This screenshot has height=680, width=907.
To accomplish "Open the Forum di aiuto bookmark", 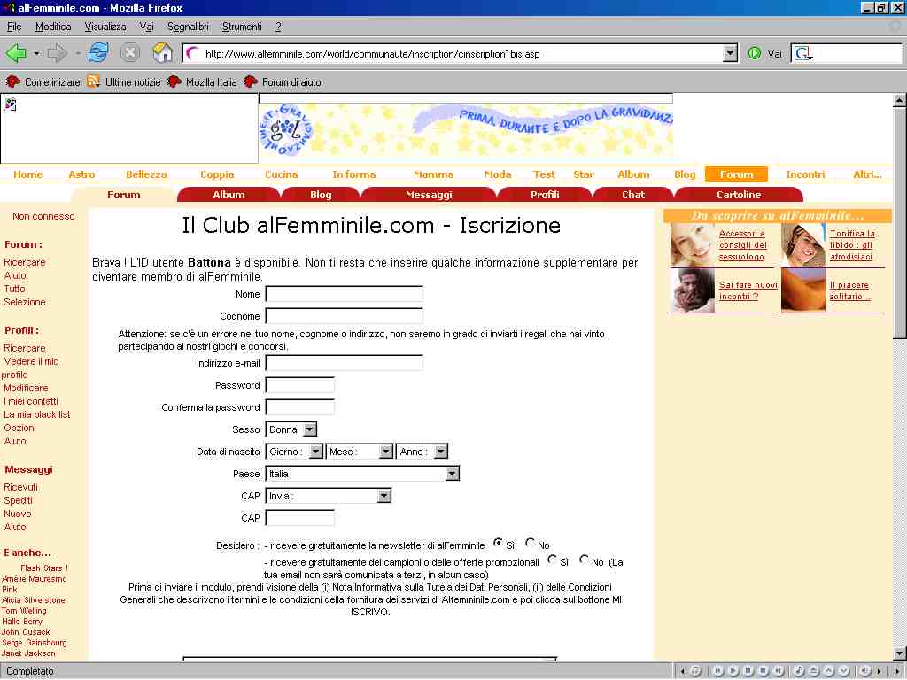I will [x=283, y=82].
